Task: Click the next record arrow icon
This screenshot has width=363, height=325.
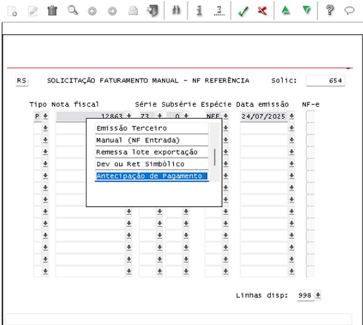Action: point(113,11)
